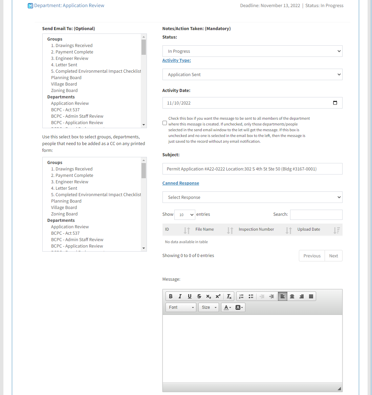The width and height of the screenshot is (372, 395).
Task: Click the table Search field
Action: (x=316, y=215)
